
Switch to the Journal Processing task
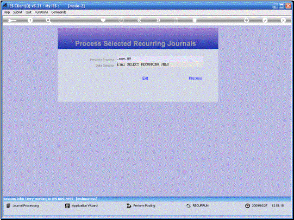point(23,206)
